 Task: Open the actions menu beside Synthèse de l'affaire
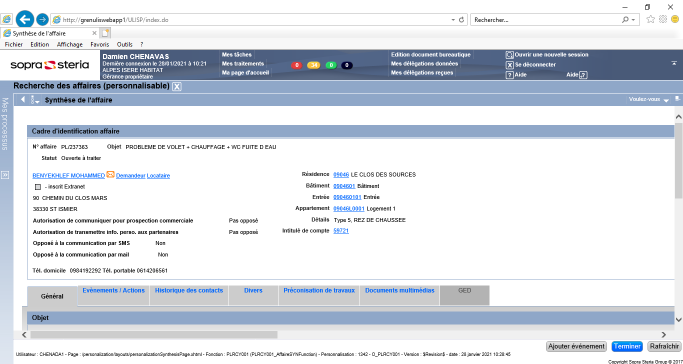[x=34, y=100]
